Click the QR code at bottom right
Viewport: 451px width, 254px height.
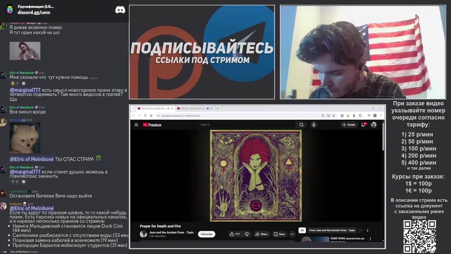tap(419, 236)
